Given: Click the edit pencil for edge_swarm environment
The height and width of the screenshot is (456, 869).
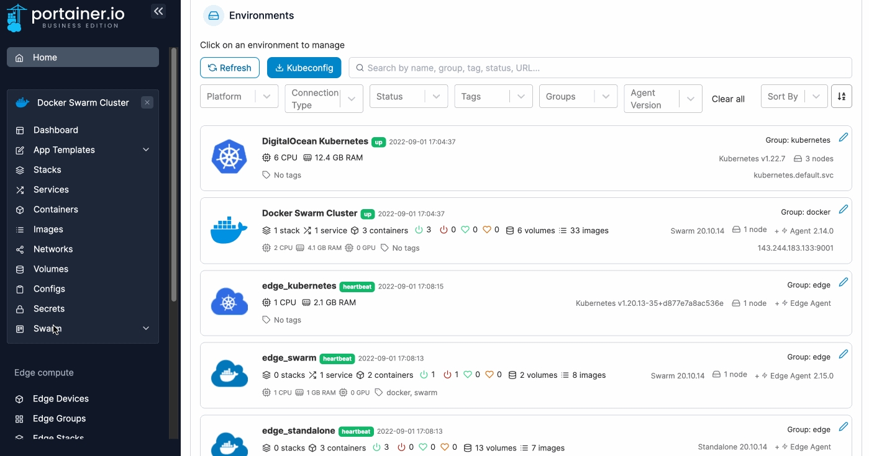Looking at the screenshot, I should pos(843,354).
